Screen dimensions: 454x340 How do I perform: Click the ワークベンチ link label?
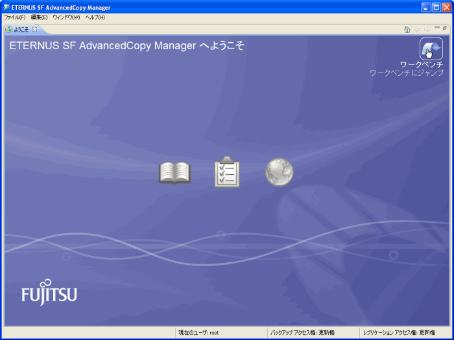click(x=422, y=65)
